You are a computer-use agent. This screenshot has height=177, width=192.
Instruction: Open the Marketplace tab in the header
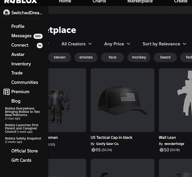coord(140,1)
